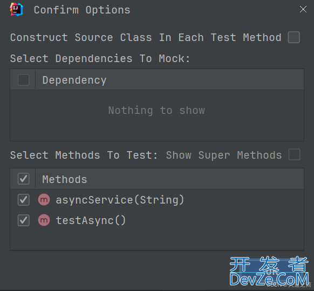
Task: Click the method icon beside testAsync()
Action: (44, 220)
